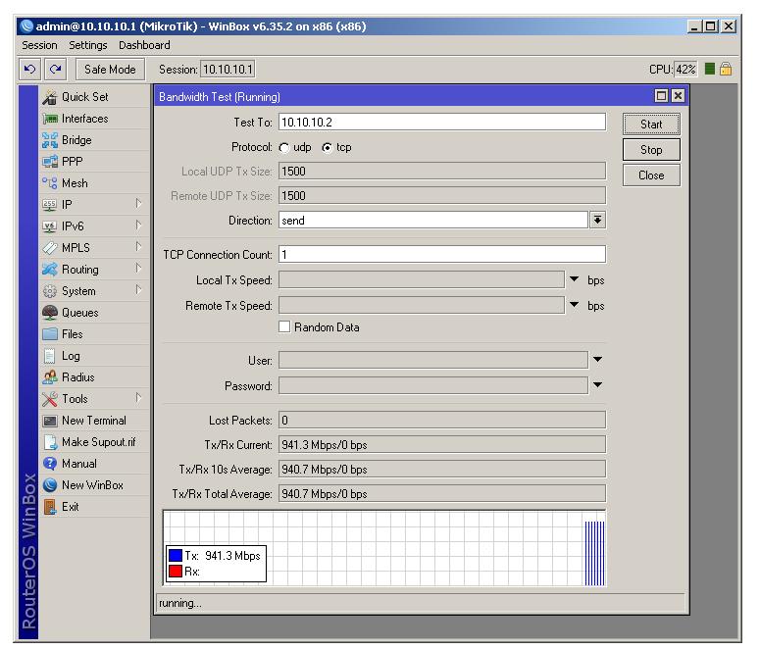Open the Session menu
The width and height of the screenshot is (760, 650).
click(40, 45)
